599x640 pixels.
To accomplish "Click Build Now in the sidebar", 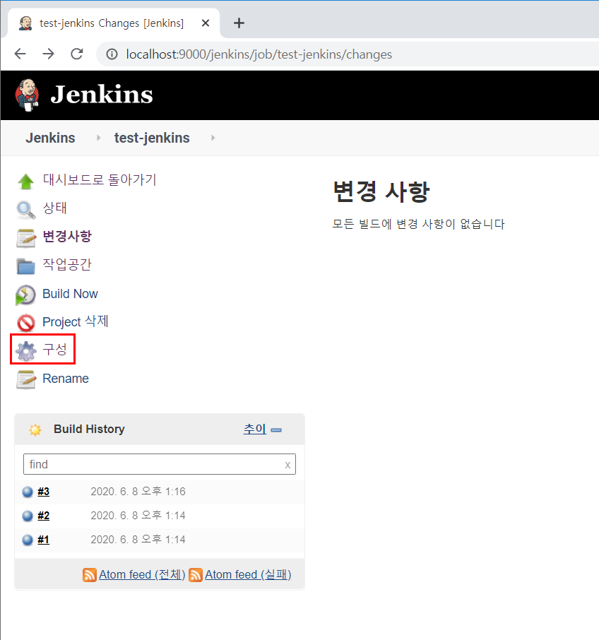I will coord(70,294).
